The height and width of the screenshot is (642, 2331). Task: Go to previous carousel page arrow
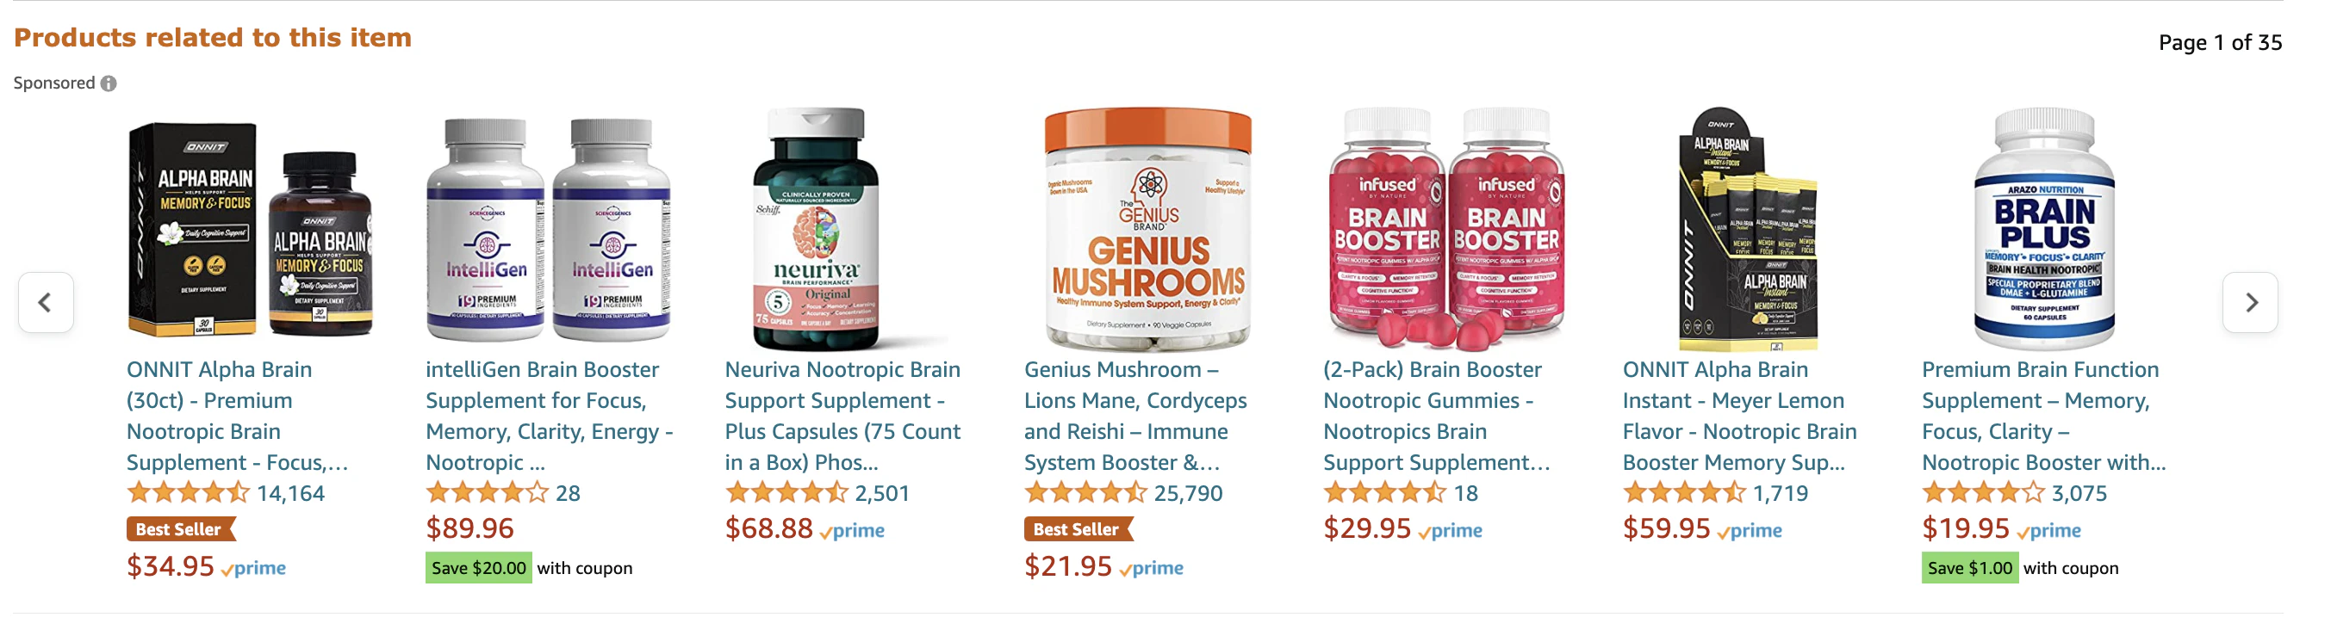click(46, 302)
